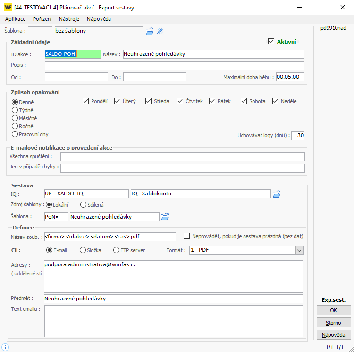Uncheck the Sobota day checkbox

[244, 101]
